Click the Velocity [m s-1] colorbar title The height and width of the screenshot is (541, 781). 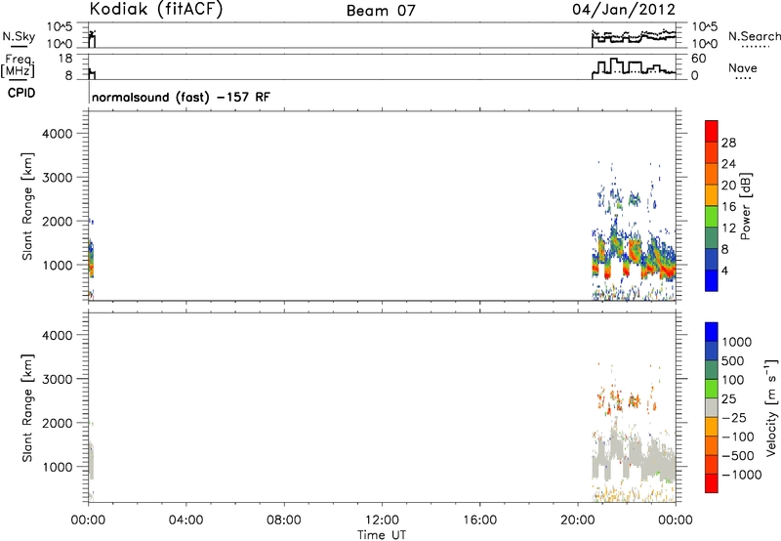771,407
